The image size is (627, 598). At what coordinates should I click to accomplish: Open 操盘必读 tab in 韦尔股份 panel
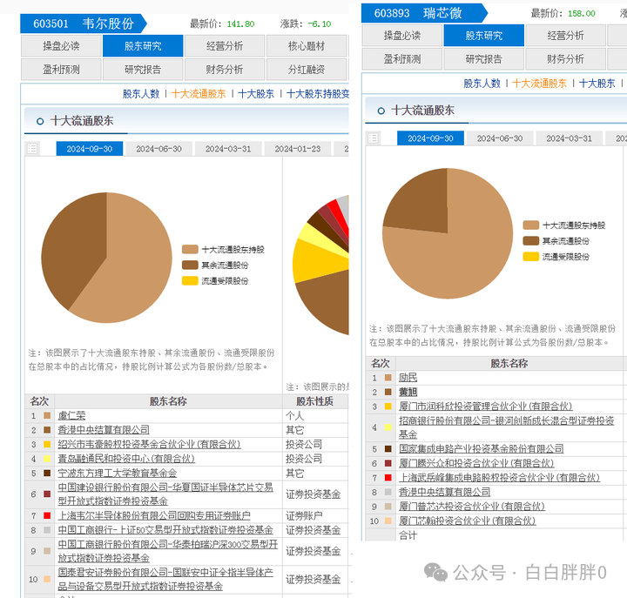click(61, 46)
